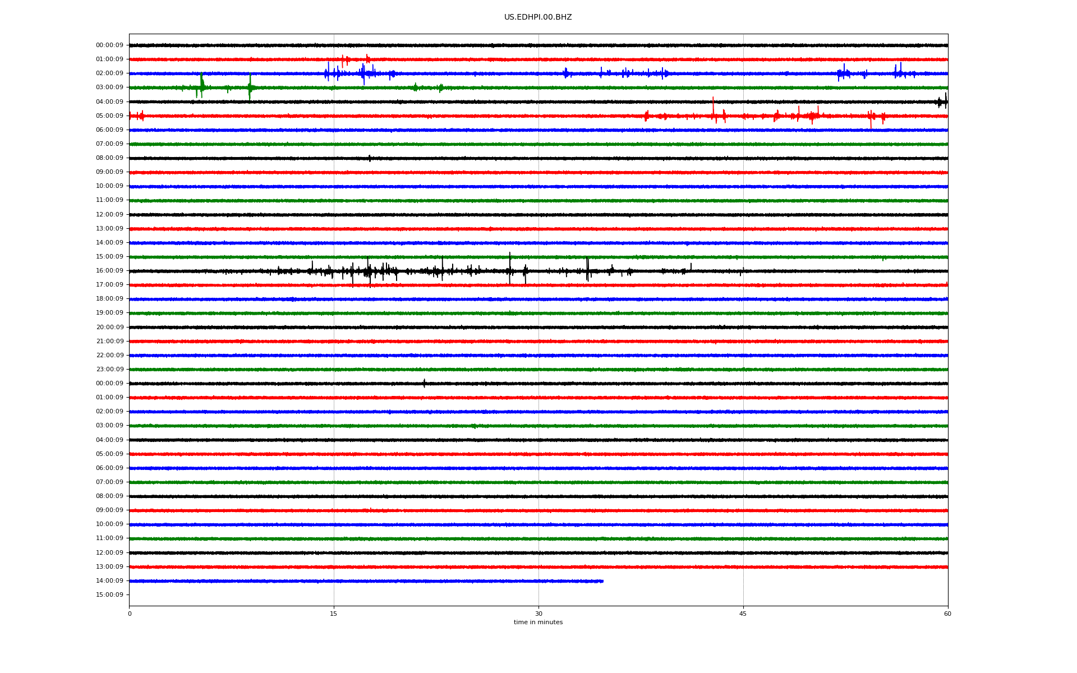The height and width of the screenshot is (673, 1077).
Task: Click the 30 tick on x-axis
Action: tap(538, 614)
